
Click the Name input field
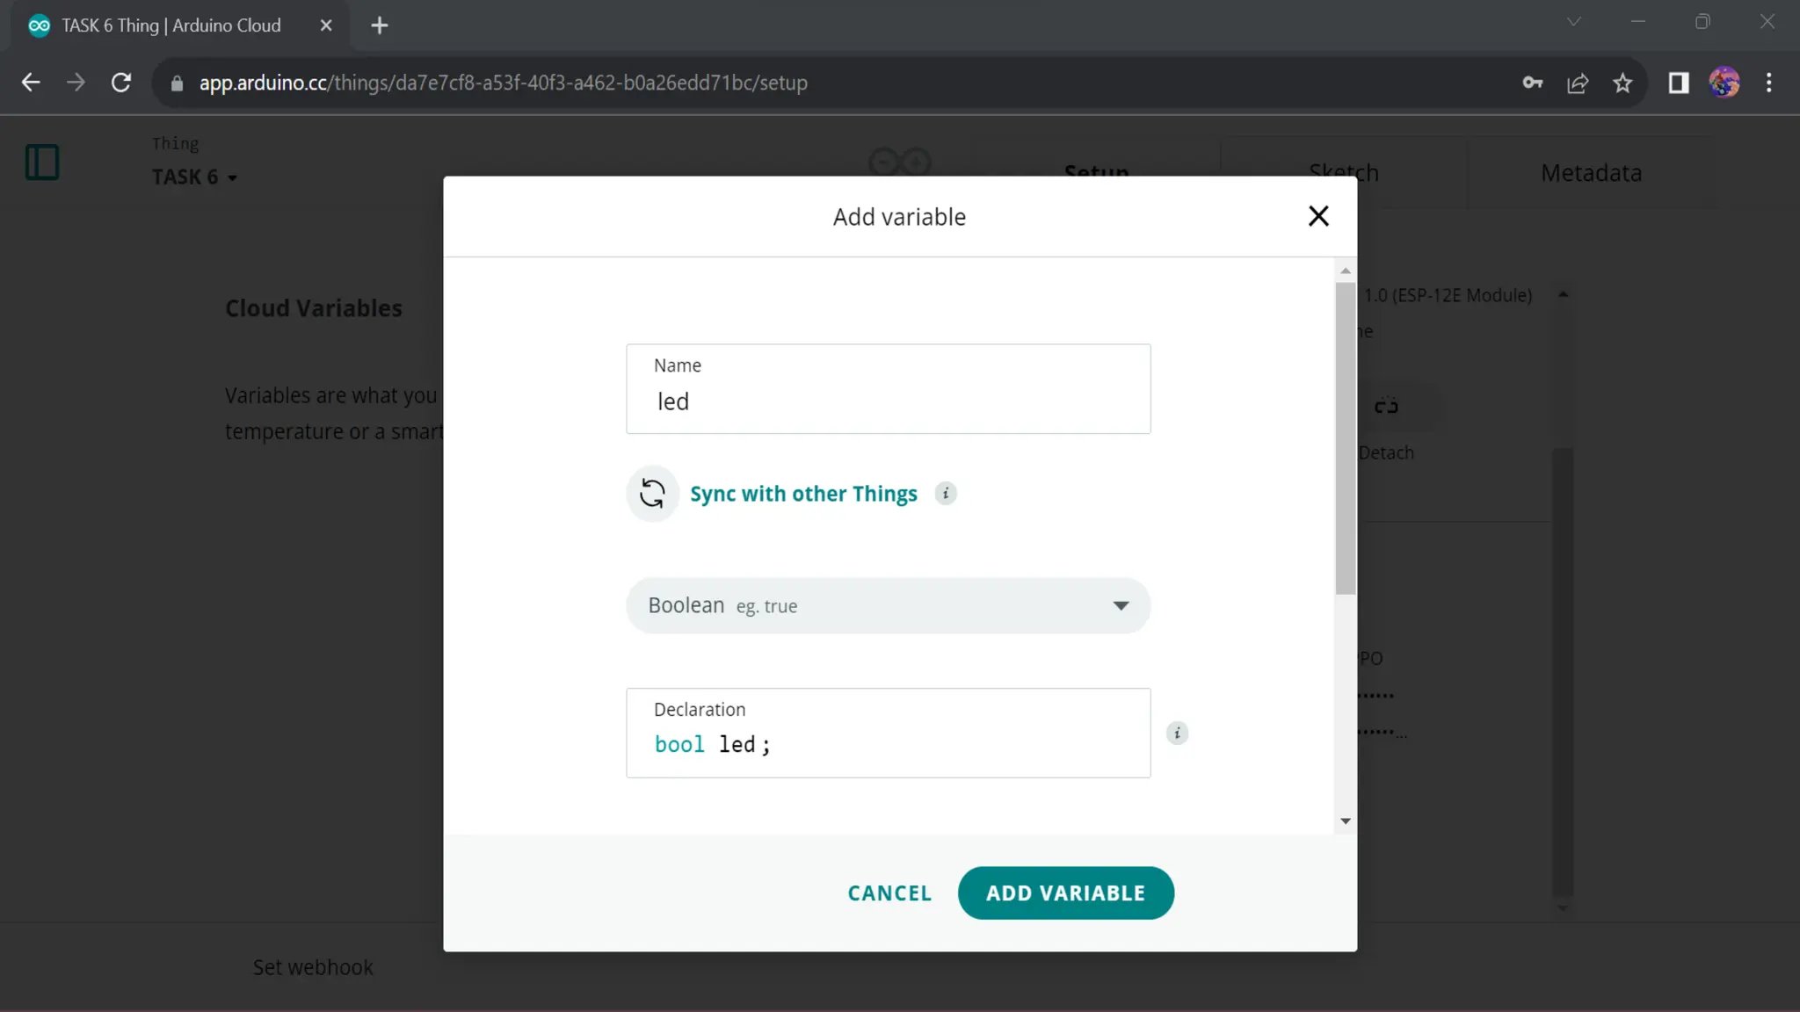pos(888,401)
